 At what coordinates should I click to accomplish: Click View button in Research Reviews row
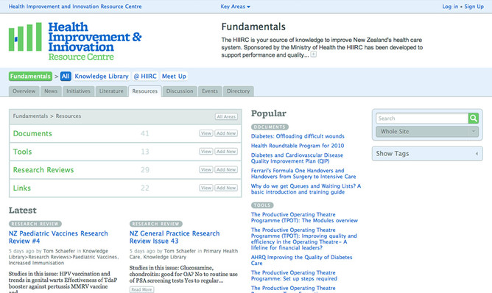click(206, 170)
